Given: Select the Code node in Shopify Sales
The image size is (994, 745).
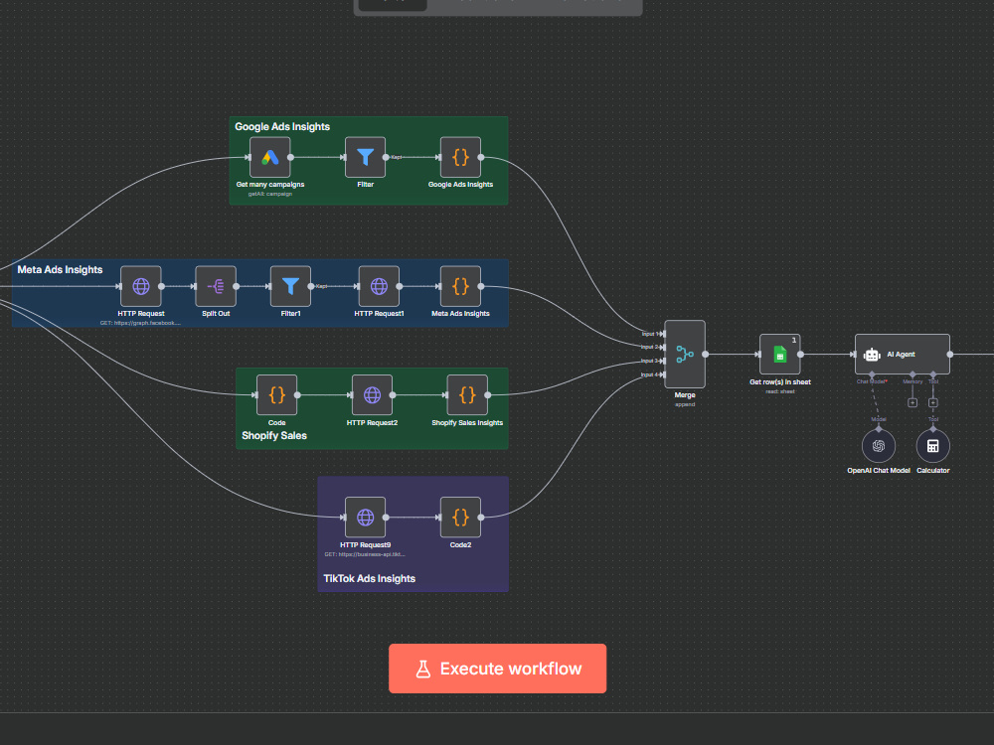Looking at the screenshot, I should (277, 395).
